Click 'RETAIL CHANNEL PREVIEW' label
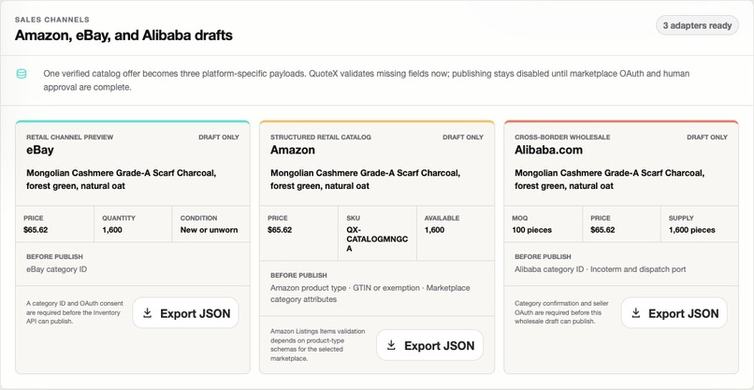The height and width of the screenshot is (390, 754). pyautogui.click(x=70, y=137)
